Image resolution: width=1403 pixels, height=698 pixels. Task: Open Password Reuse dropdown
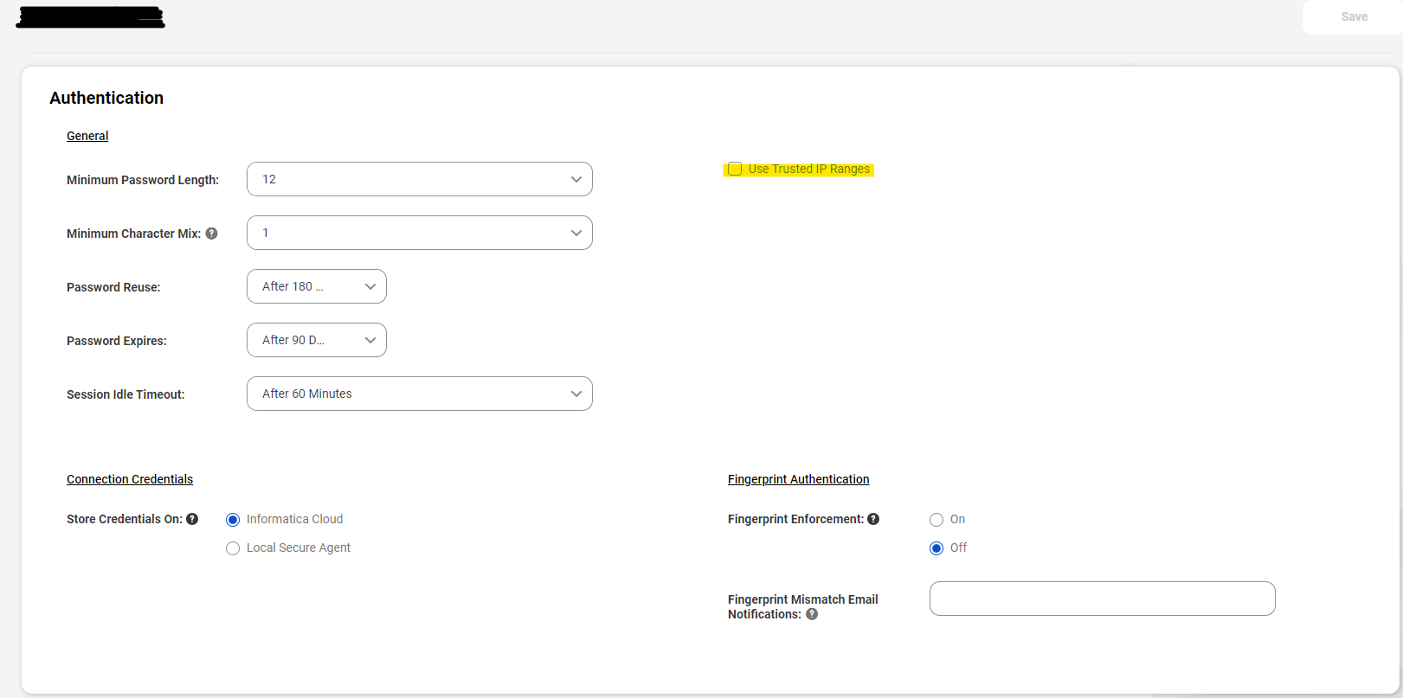pos(317,286)
